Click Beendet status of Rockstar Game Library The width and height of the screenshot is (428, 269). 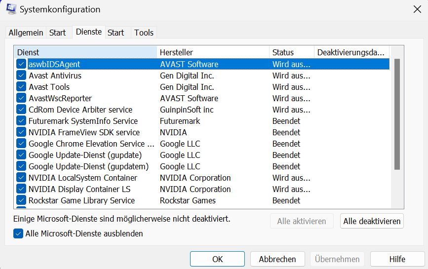pyautogui.click(x=286, y=200)
